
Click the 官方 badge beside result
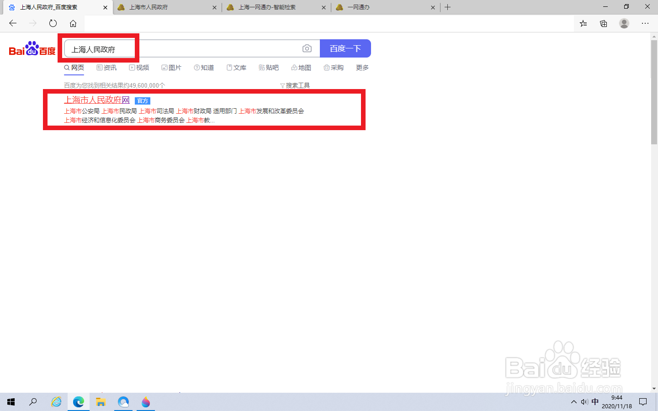(143, 101)
